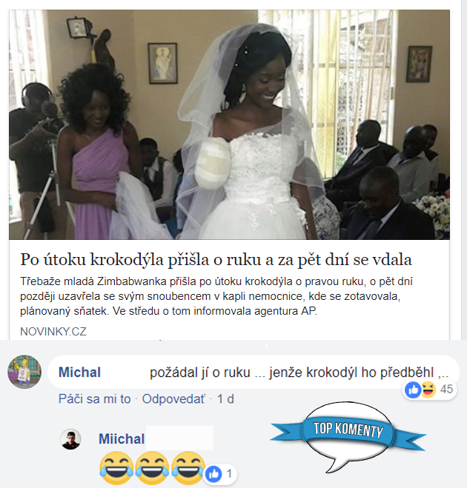The image size is (467, 488).
Task: Open Miichal's profile name link
Action: [122, 439]
